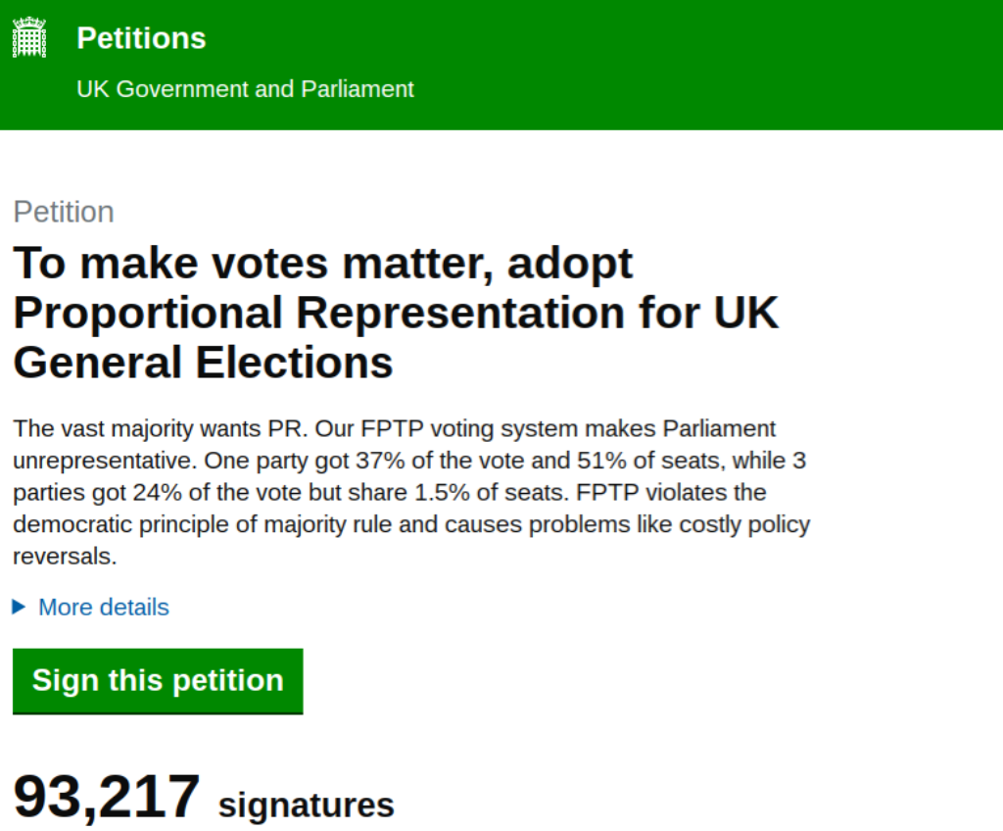Navigate home via the Petitions banner text
This screenshot has height=831, width=1003.
[140, 38]
